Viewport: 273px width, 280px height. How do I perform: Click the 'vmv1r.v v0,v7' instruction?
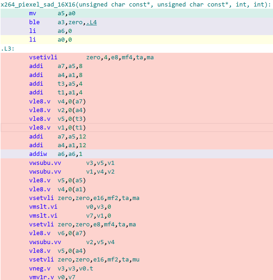pos(52,277)
